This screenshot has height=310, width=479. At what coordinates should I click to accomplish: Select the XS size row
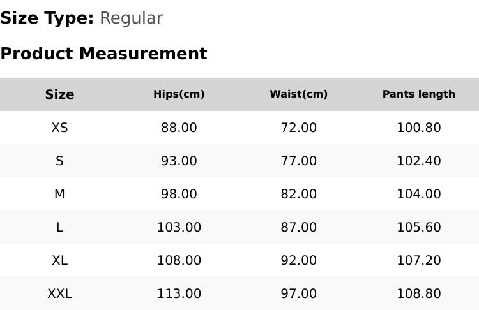[59, 128]
